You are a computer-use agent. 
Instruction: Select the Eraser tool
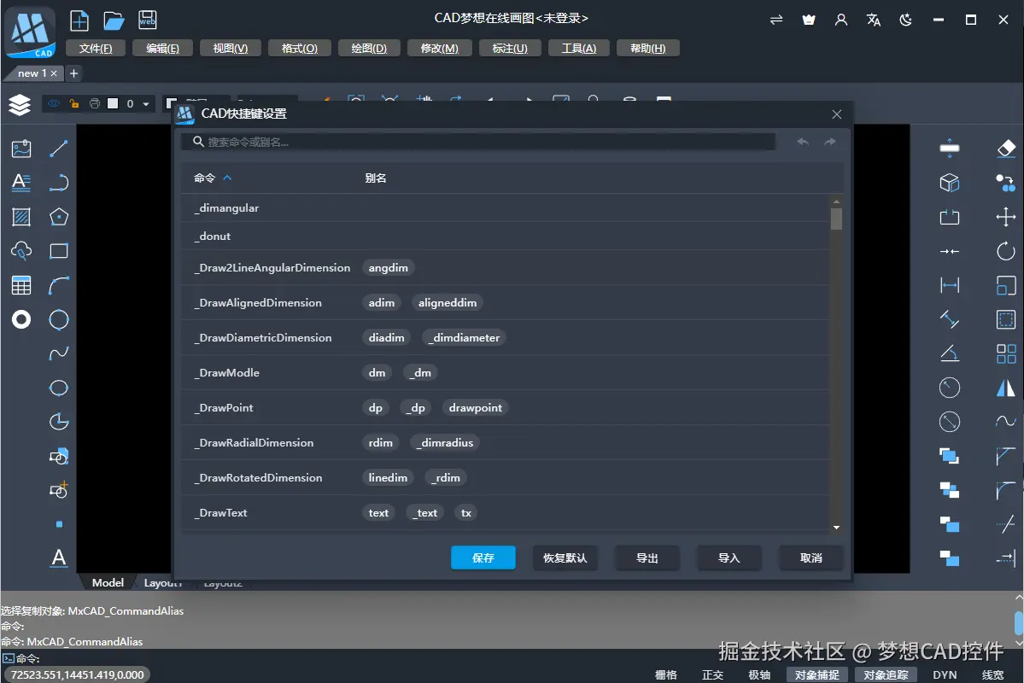[x=1006, y=149]
